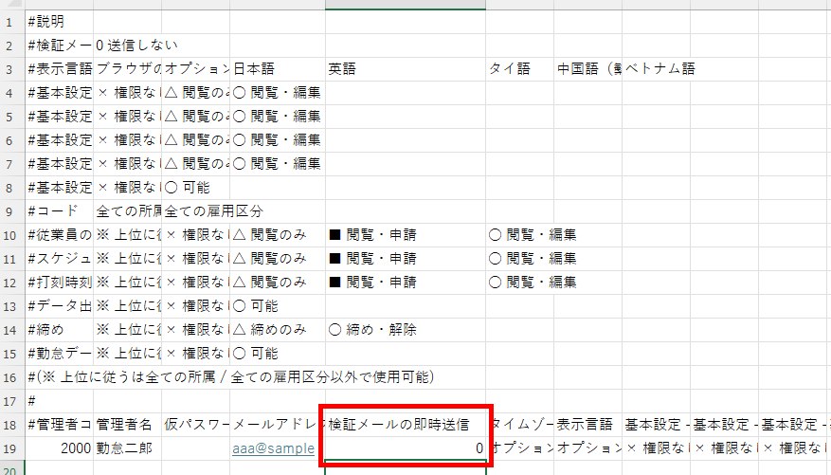Select the cell containing 勤怠二郎
831x475 pixels.
pyautogui.click(x=127, y=448)
